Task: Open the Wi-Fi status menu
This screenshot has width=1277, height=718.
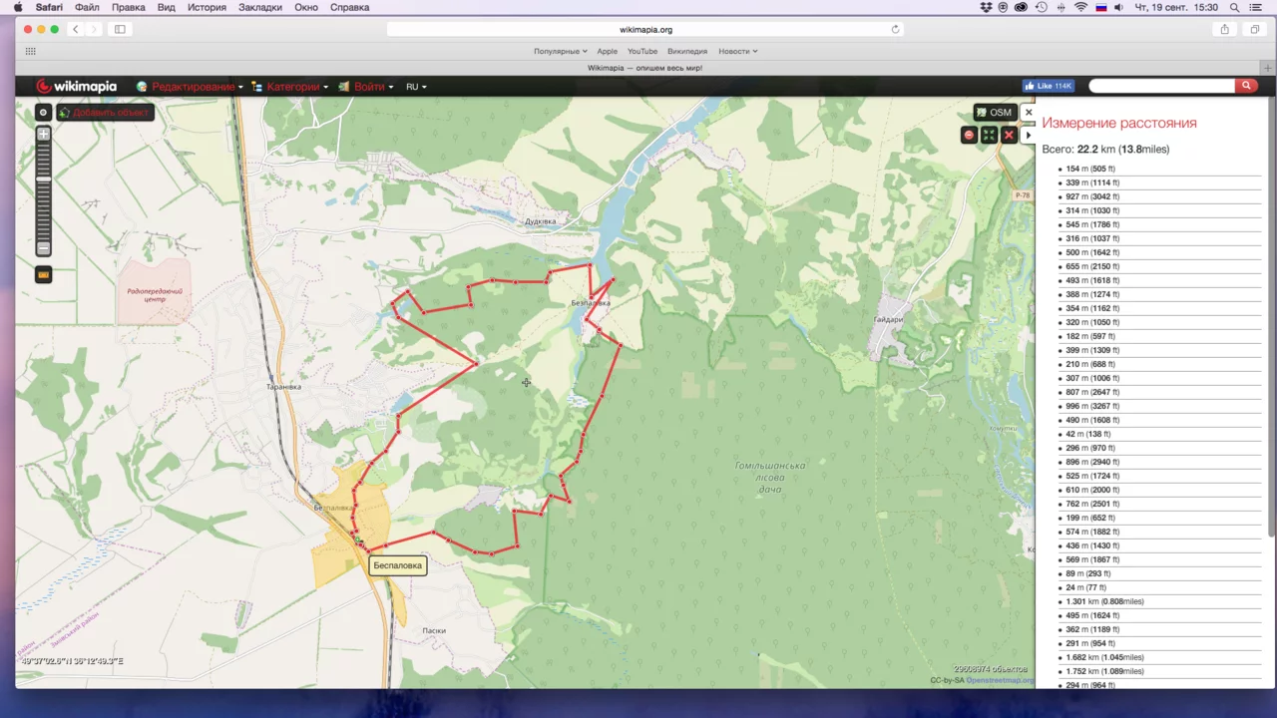Action: pyautogui.click(x=1080, y=7)
